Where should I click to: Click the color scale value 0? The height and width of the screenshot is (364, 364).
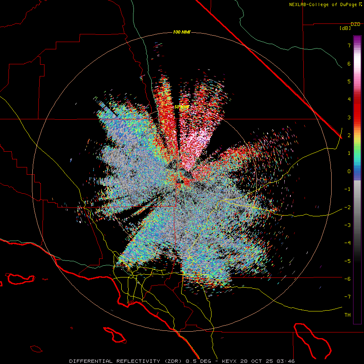(349, 171)
